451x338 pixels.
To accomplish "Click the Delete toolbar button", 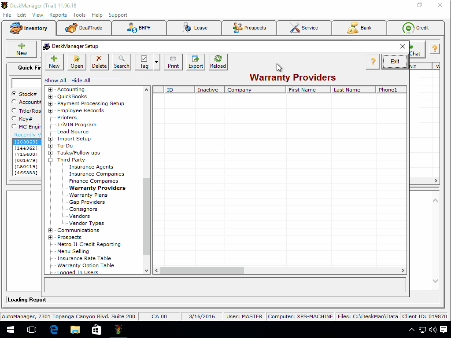I will (99, 62).
